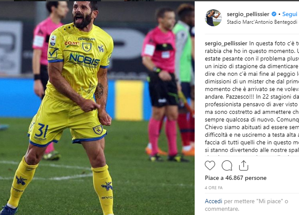Follow the account via Segui
299x215 pixels.
click(x=290, y=14)
